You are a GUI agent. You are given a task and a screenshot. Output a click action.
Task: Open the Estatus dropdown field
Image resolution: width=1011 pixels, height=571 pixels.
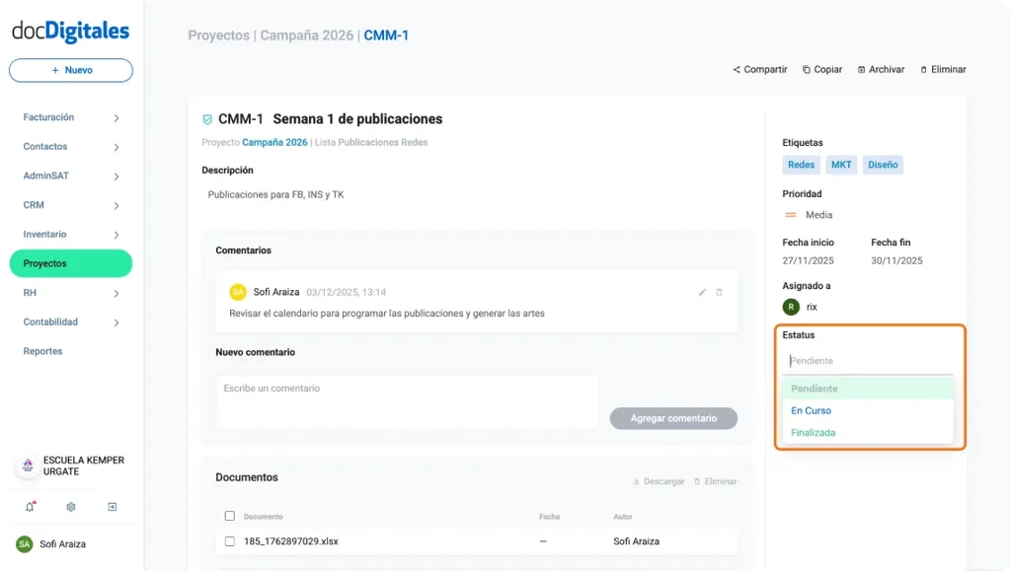(x=867, y=360)
